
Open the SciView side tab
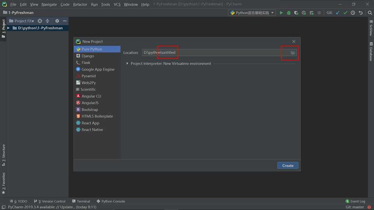coord(371,28)
